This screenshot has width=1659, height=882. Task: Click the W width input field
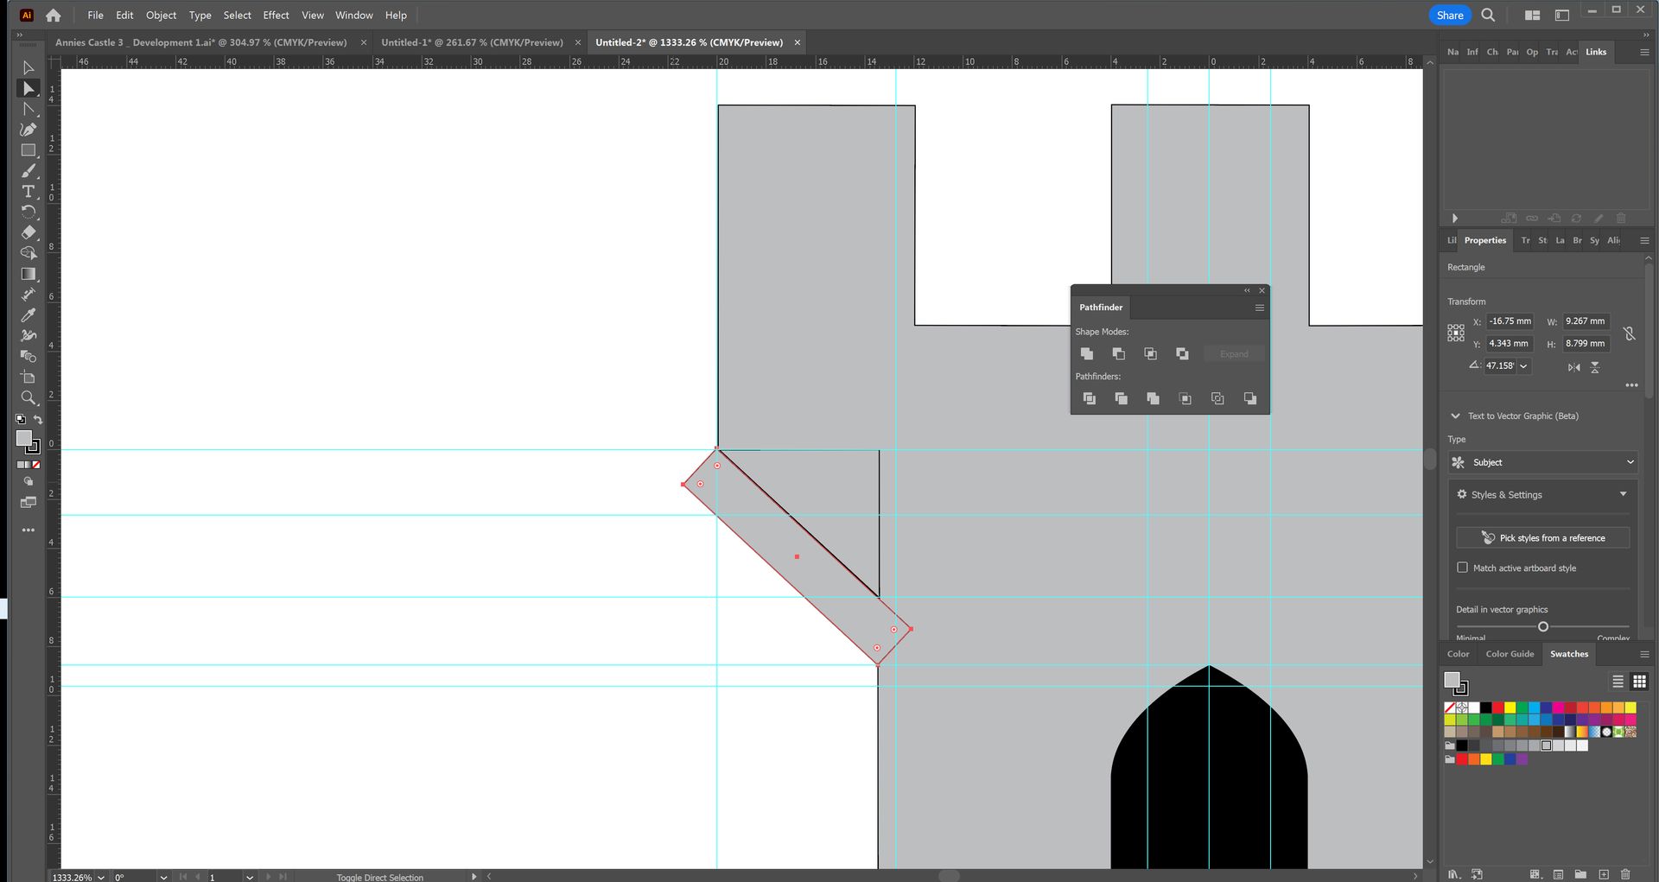coord(1586,321)
